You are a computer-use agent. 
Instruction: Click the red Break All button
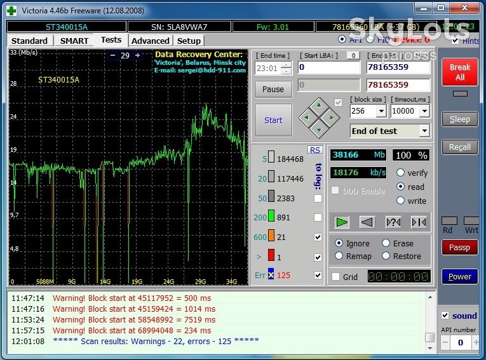(460, 72)
